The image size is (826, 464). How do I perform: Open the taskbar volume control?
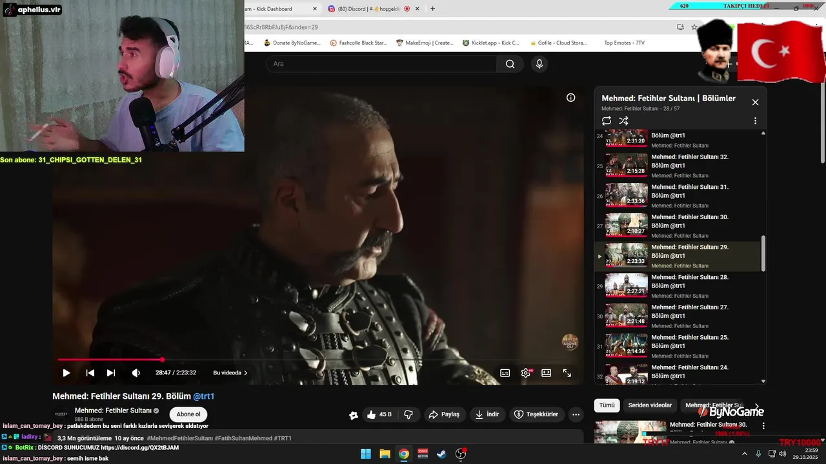tap(782, 454)
